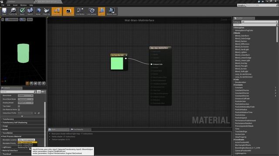This screenshot has height=156, width=279.
Task: Click the Emissive Color input pin
Action: click(151, 64)
